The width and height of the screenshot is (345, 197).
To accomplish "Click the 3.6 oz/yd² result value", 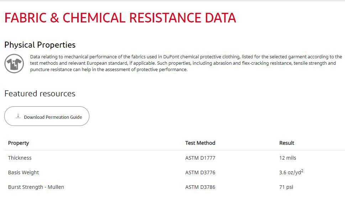I will click(x=291, y=172).
